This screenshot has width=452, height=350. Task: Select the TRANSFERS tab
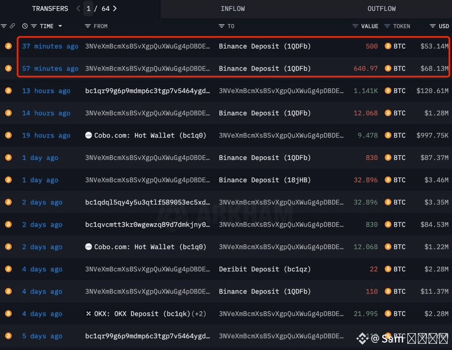coord(50,9)
